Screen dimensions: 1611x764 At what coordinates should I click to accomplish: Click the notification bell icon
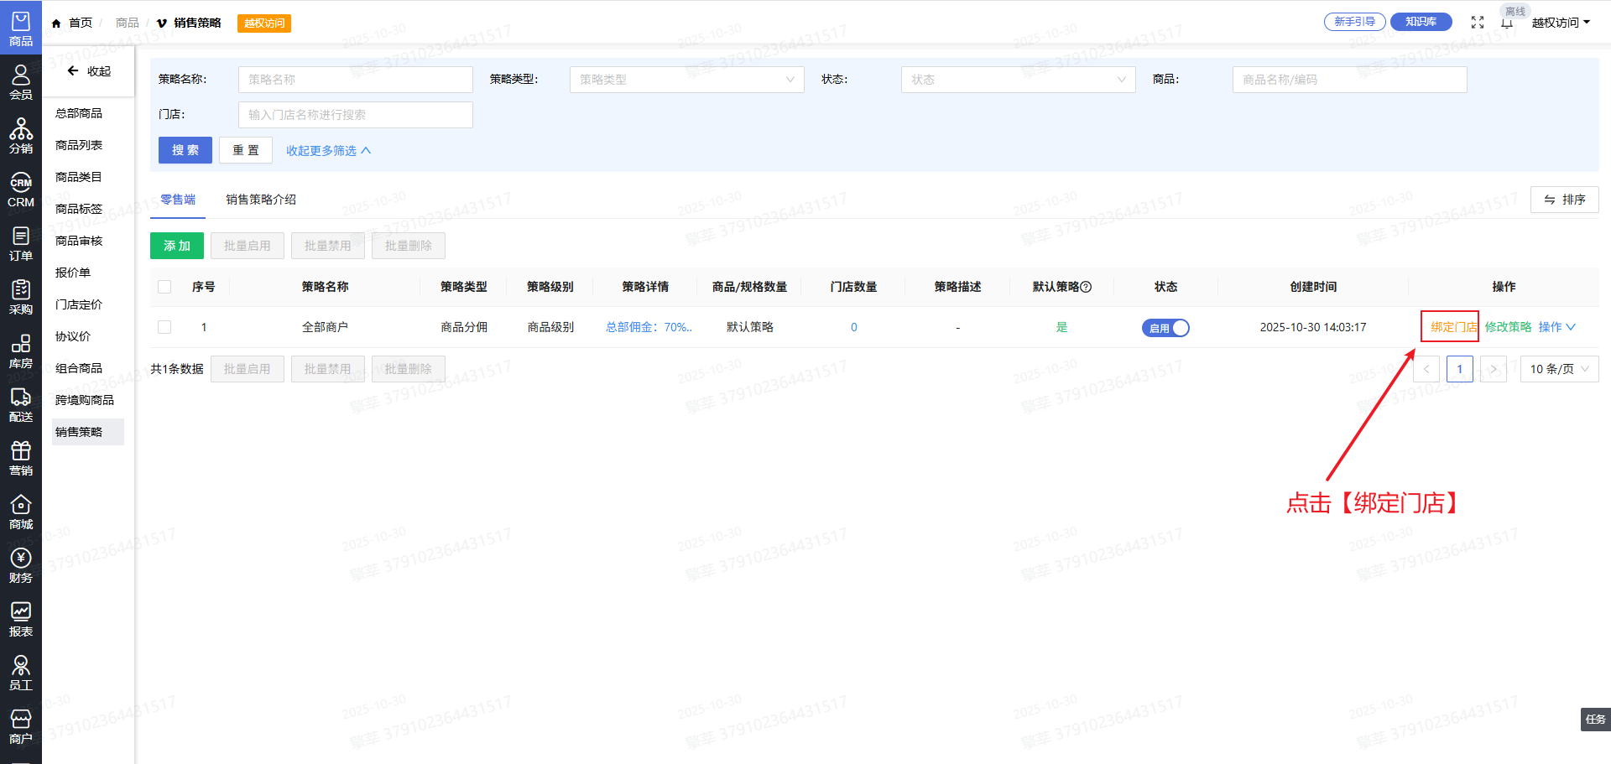click(1507, 23)
